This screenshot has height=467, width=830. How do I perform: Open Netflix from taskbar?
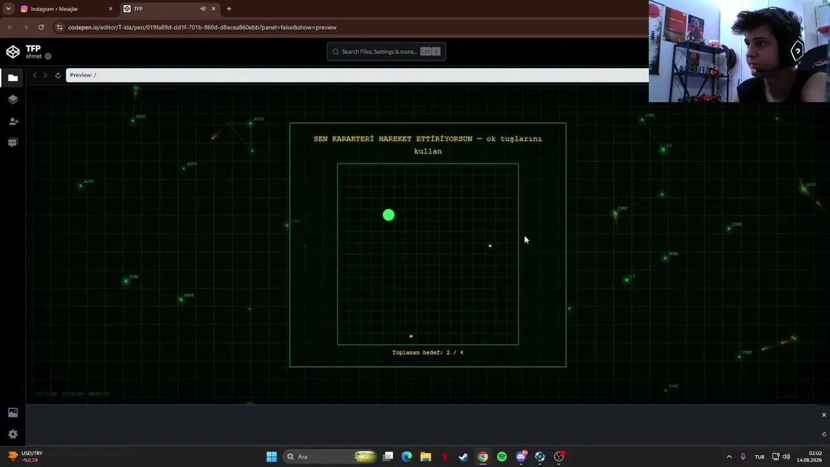445,457
